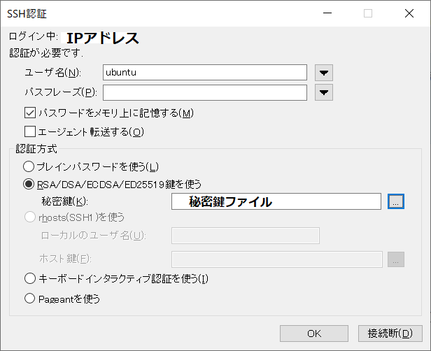Select RSA/DSA/ECDSA/ED25519鍵を使う radio button
Image resolution: width=431 pixels, height=351 pixels.
pos(29,184)
